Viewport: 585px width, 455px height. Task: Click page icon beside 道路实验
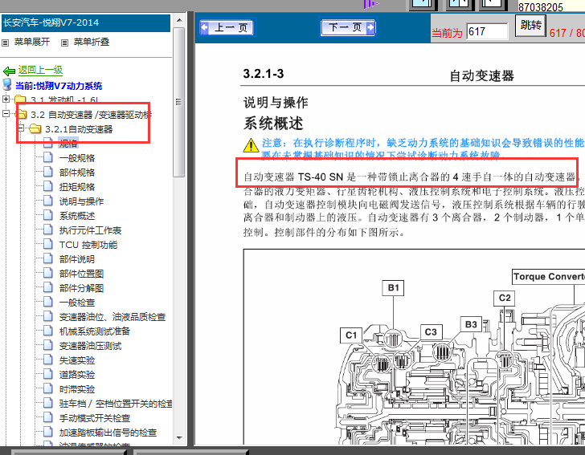(48, 374)
